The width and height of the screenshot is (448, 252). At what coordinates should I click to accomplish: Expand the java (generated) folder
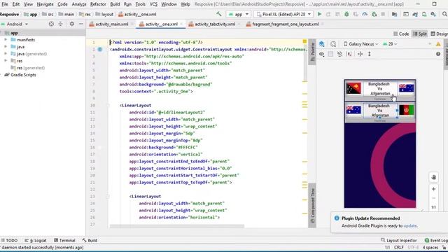[6, 54]
